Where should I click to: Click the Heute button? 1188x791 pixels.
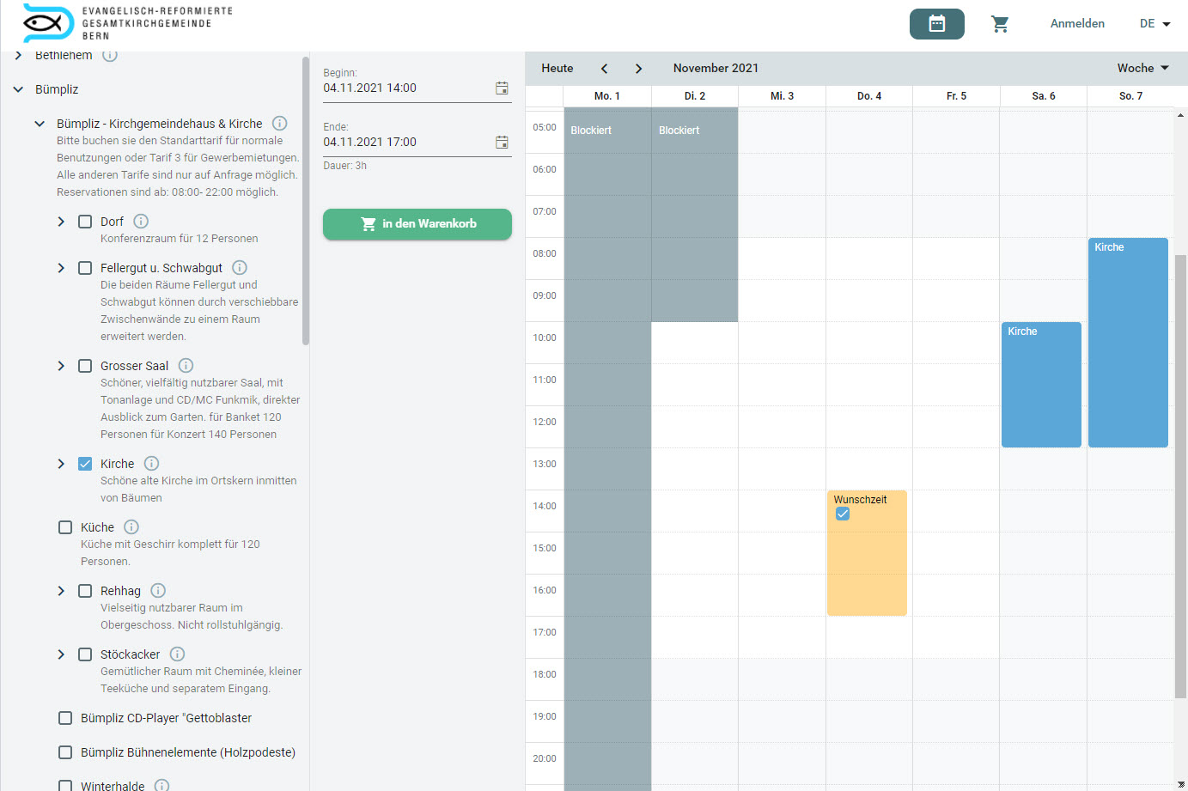click(557, 69)
